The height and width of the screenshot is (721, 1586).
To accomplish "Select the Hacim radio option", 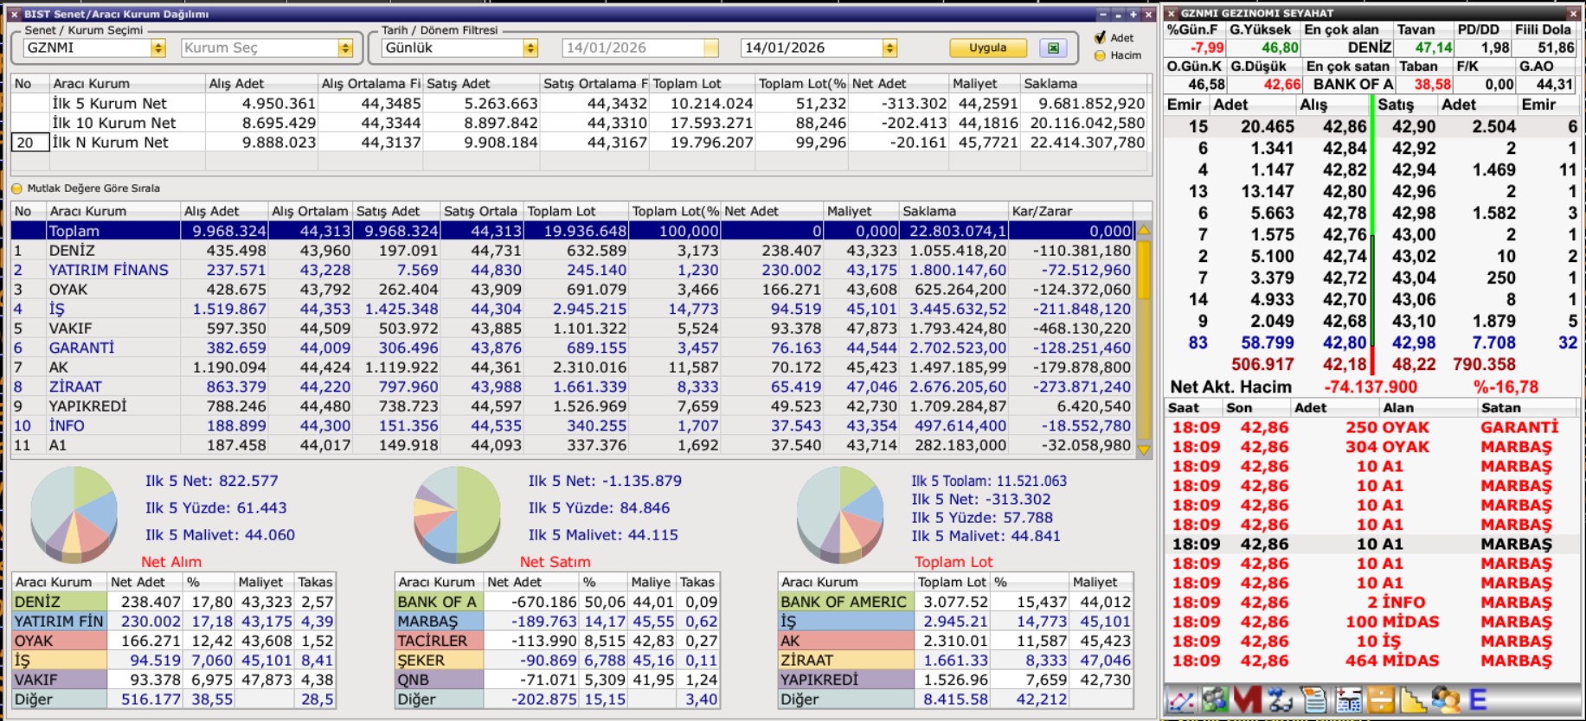I will tap(1100, 55).
